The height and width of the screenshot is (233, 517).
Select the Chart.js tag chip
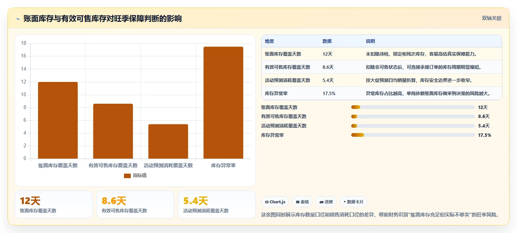(x=275, y=202)
